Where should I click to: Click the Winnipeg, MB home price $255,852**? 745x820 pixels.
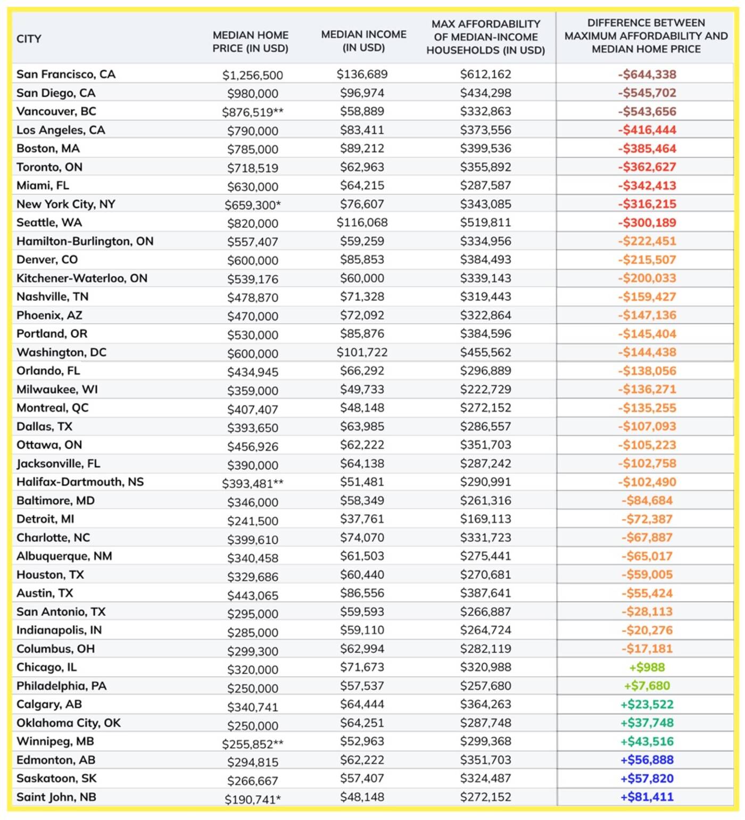point(252,743)
